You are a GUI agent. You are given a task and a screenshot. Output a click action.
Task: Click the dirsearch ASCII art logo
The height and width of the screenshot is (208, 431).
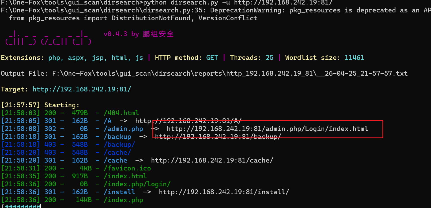click(x=48, y=38)
